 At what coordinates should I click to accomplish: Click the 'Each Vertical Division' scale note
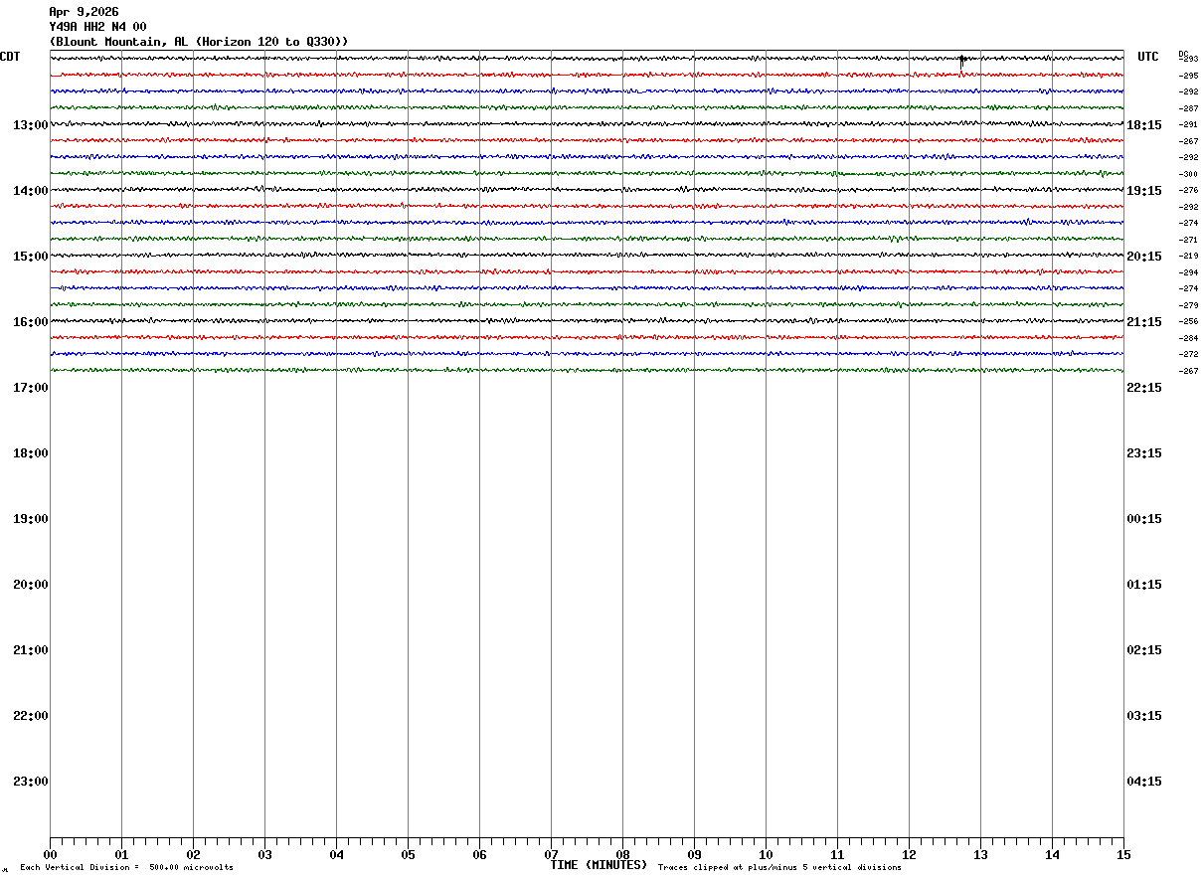point(126,868)
